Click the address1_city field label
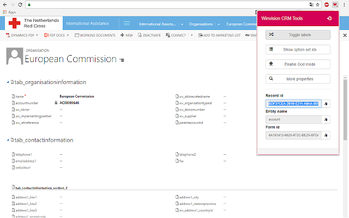Viewport: 349px width, 218px height. (189, 197)
